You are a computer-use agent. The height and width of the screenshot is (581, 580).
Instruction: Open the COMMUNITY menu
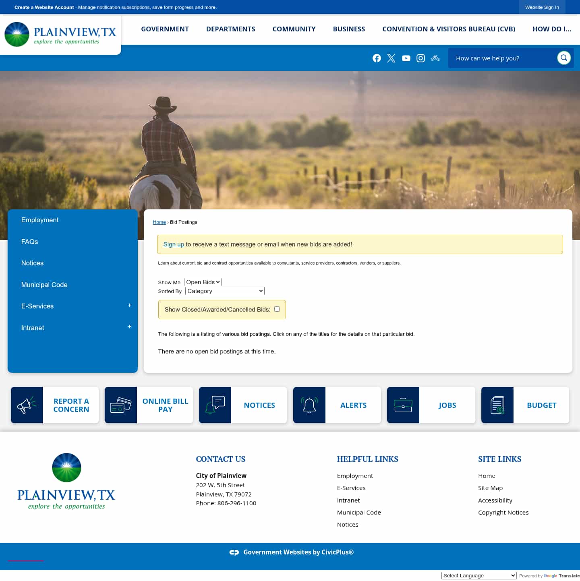[294, 29]
